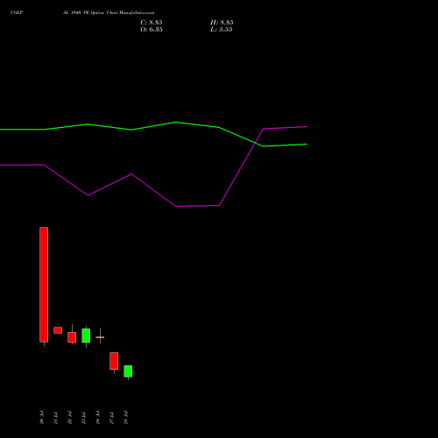438x438 pixels.
Task: Select the green candle for 23 Jul
Action: pyautogui.click(x=86, y=336)
